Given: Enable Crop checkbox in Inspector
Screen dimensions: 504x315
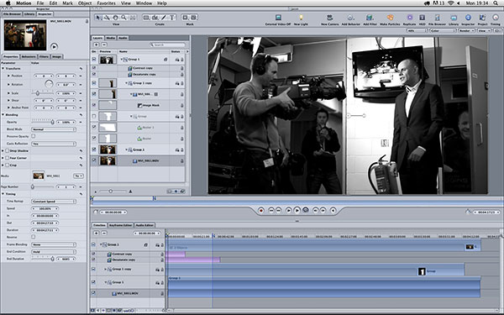Looking at the screenshot, I should pyautogui.click(x=7, y=165).
